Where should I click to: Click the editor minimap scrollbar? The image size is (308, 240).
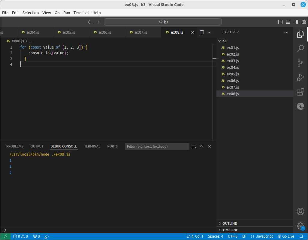214,93
